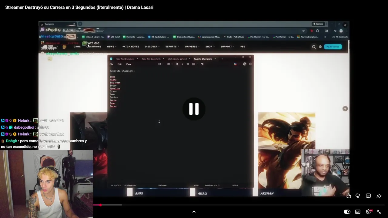Open the UNIVERSE nav link
388x218 pixels.
(x=192, y=47)
